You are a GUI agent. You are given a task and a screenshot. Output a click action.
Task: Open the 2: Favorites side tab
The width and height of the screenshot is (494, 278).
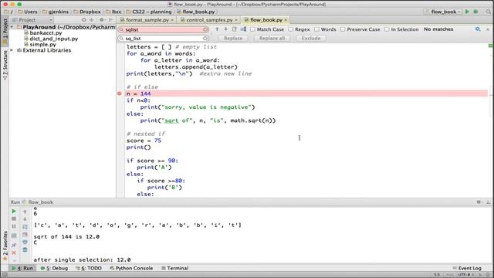(5, 246)
